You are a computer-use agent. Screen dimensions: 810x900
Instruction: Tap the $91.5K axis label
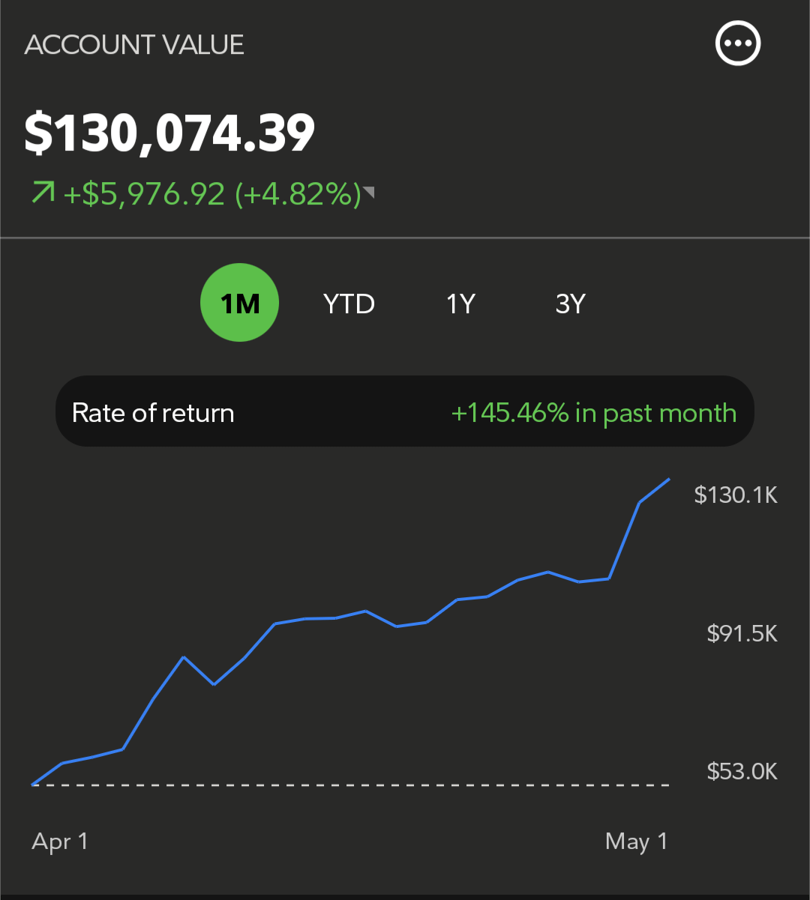(x=742, y=634)
